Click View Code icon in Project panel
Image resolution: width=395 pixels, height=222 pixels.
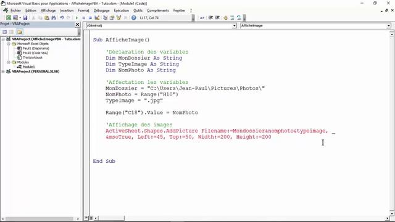click(4, 31)
